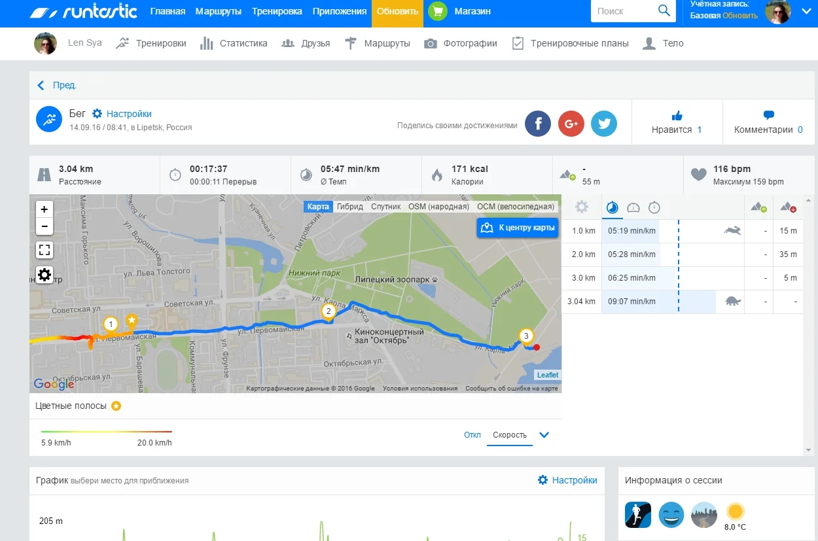
Task: Click the shopping cart icon
Action: point(438,11)
